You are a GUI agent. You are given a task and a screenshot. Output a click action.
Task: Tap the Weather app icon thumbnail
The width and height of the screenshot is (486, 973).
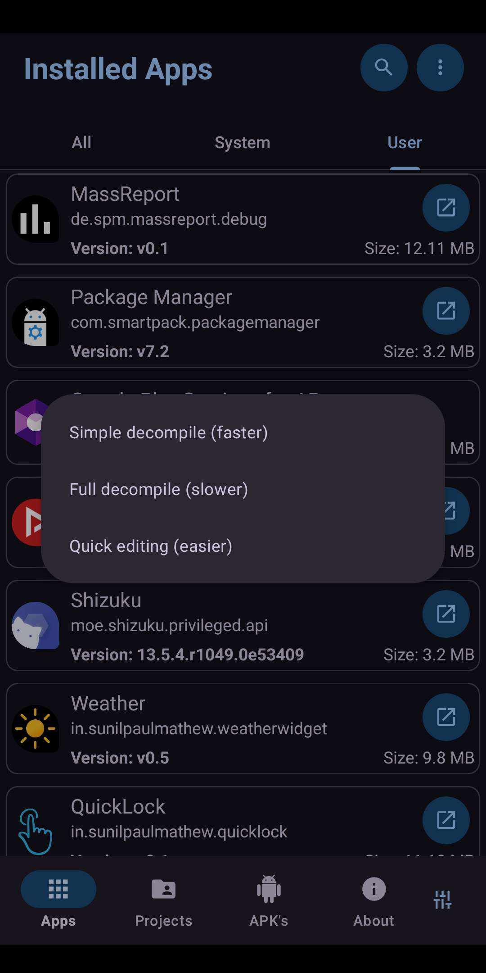[x=35, y=728]
